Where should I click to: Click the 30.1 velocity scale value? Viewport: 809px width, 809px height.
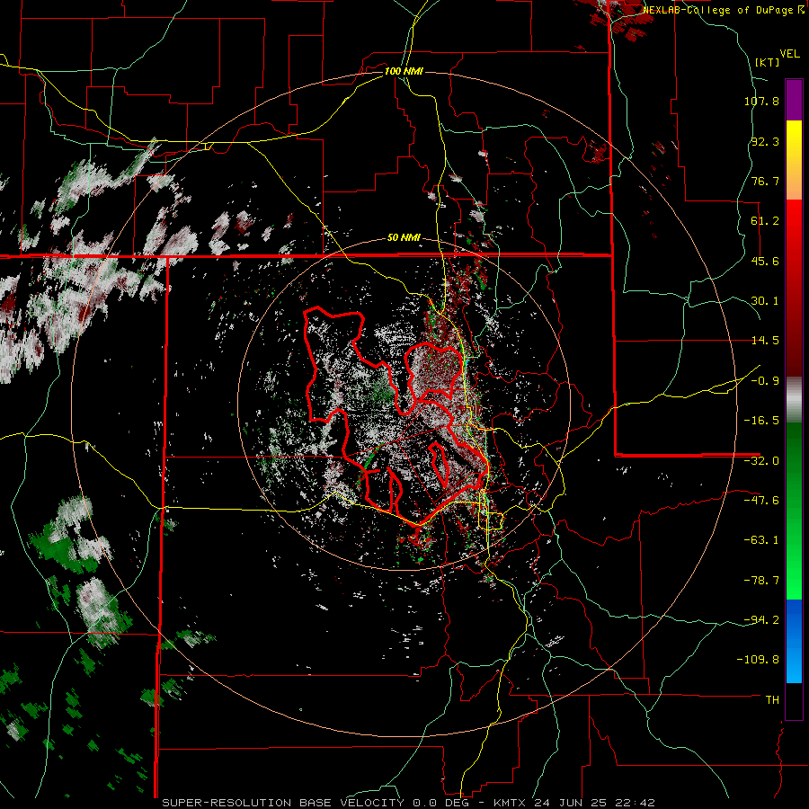[765, 301]
